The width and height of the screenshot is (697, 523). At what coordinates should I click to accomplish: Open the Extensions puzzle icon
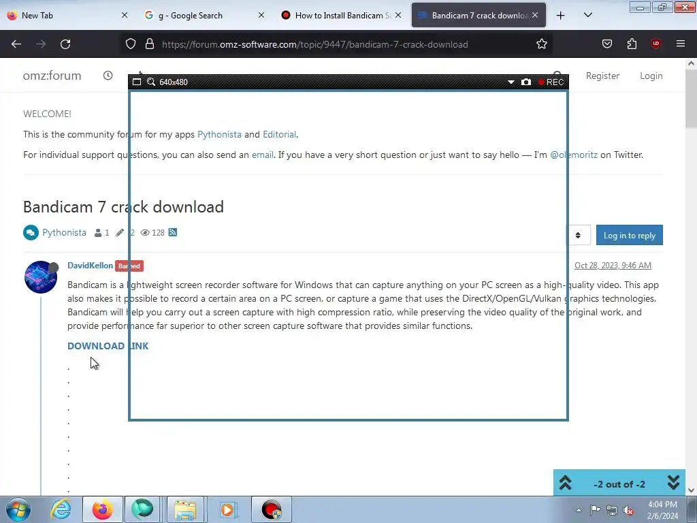pos(632,44)
